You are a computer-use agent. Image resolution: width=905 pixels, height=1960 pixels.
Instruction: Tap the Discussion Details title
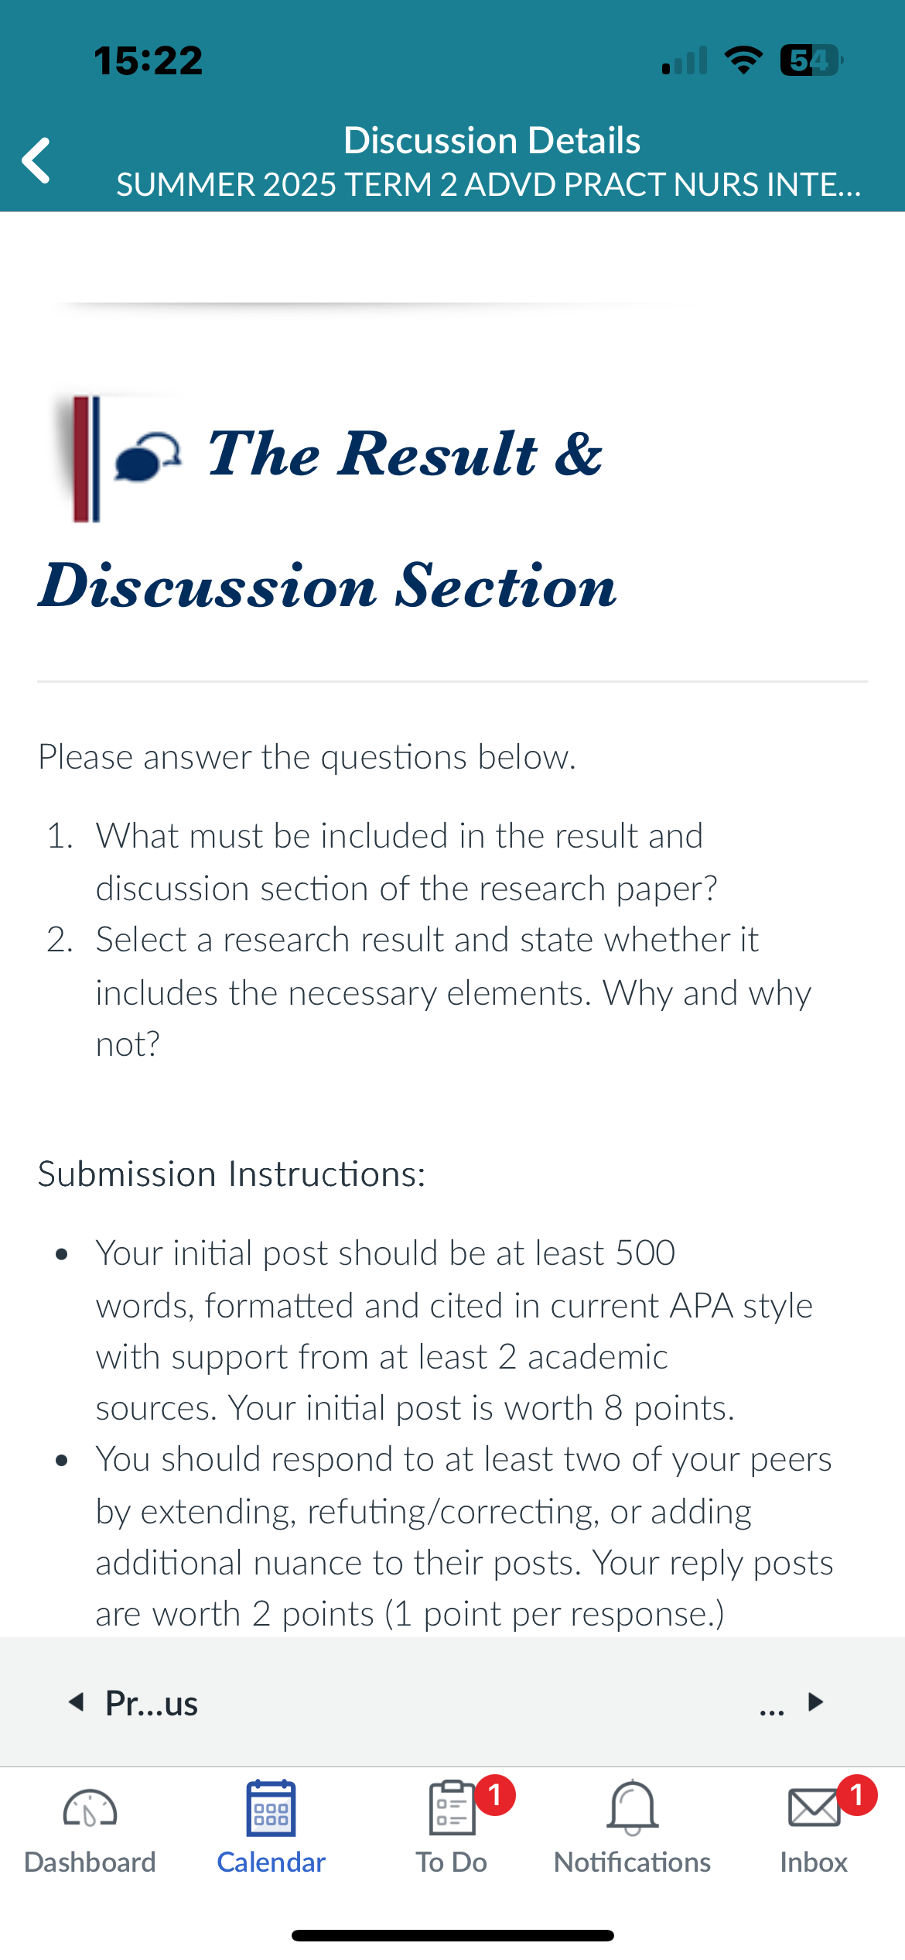[492, 140]
